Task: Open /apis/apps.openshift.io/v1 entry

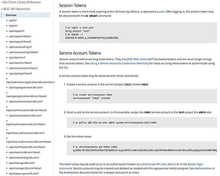Action: click(x=24, y=173)
